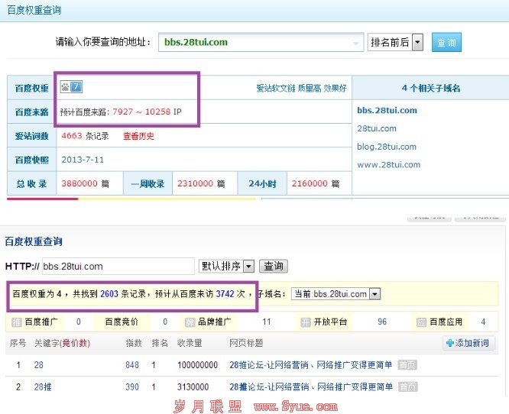Image resolution: width=509 pixels, height=414 pixels.
Task: Click the 关键字(竞价数) column header
Action: click(62, 343)
